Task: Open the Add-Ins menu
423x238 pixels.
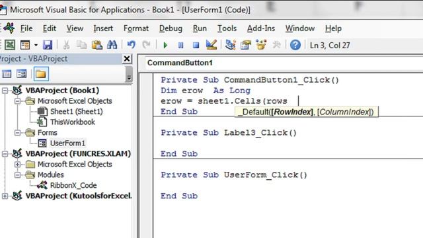Action: point(261,28)
